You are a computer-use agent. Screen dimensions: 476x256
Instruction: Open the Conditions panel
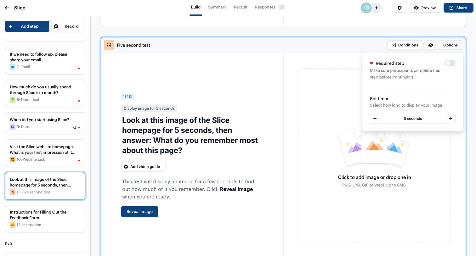(405, 45)
